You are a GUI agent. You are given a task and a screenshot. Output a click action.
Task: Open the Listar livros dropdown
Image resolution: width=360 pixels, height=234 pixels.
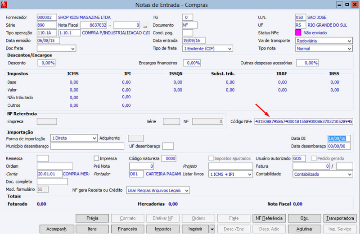click(x=230, y=174)
